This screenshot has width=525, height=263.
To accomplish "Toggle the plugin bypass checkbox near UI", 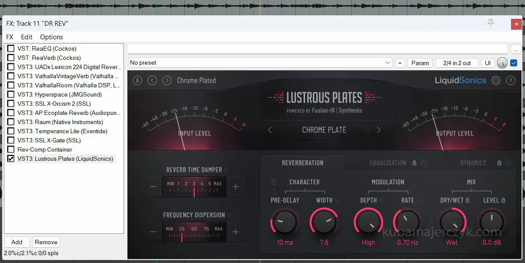I will tap(514, 63).
